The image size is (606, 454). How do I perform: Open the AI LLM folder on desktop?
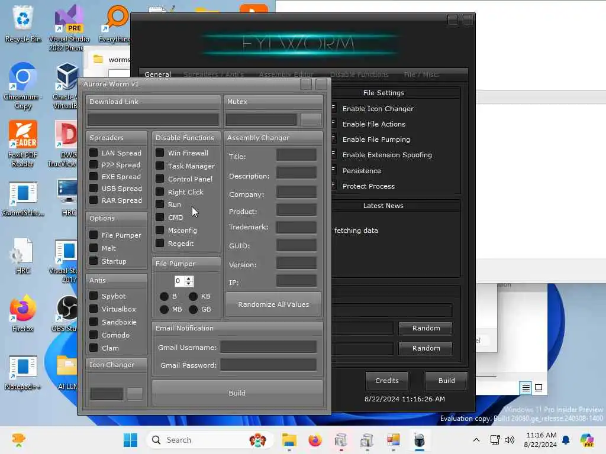pyautogui.click(x=67, y=372)
